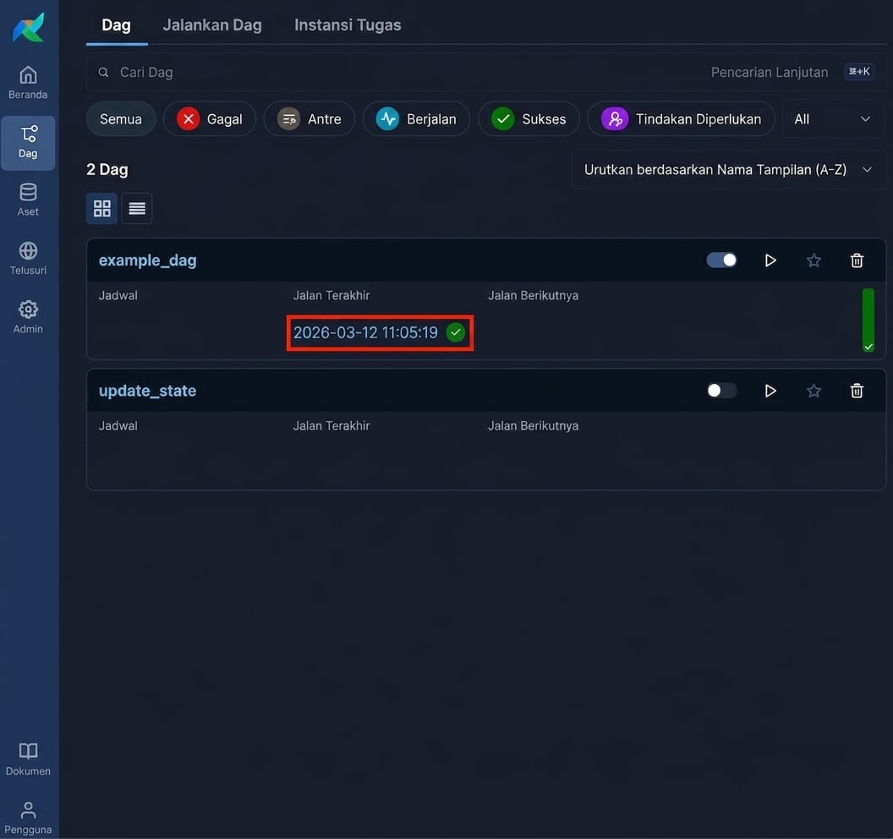Click green run duration bar of example_dag
Viewport: 893px width, 839px height.
point(868,320)
